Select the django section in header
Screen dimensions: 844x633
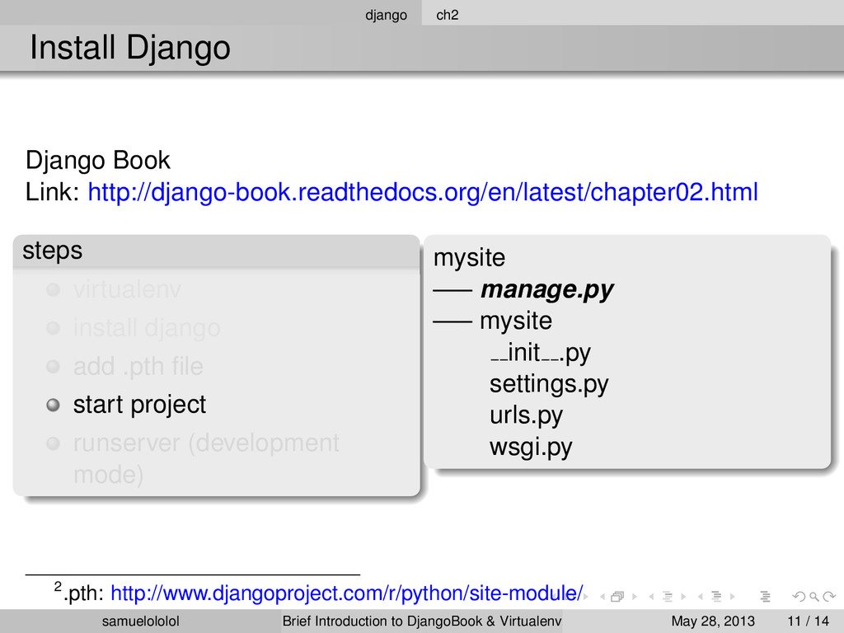click(x=386, y=15)
